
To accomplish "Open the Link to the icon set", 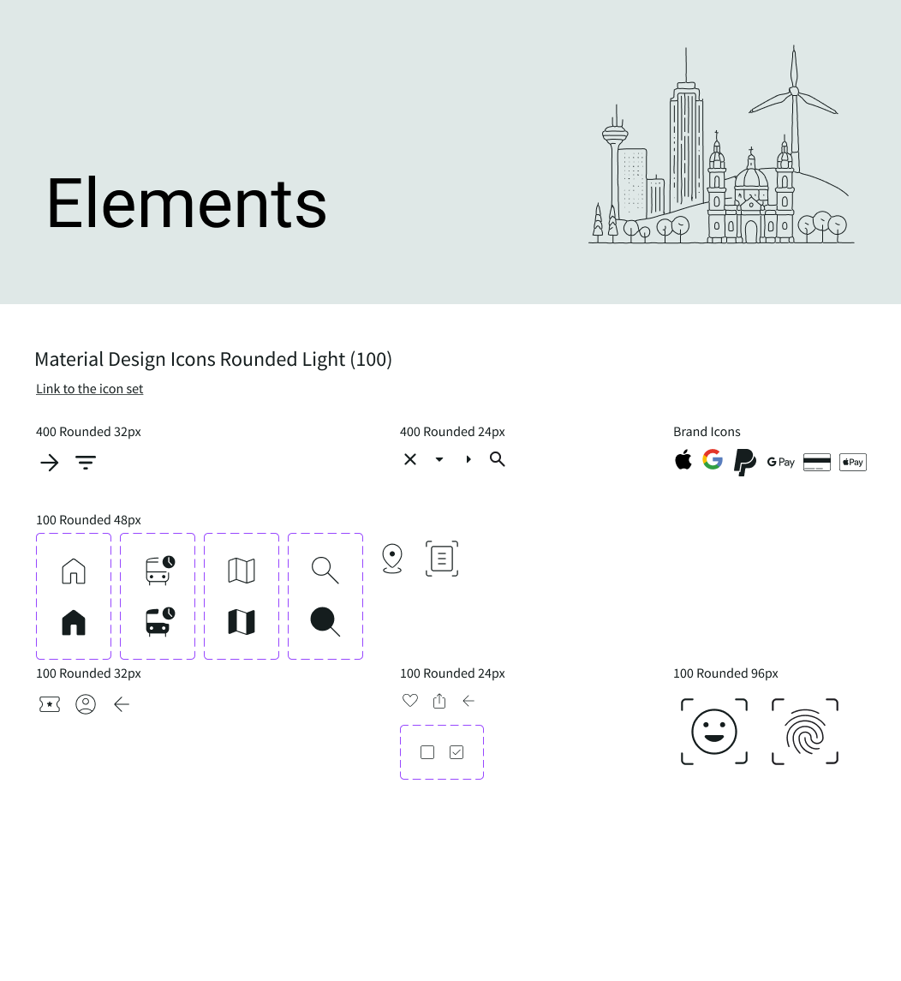I will 89,388.
